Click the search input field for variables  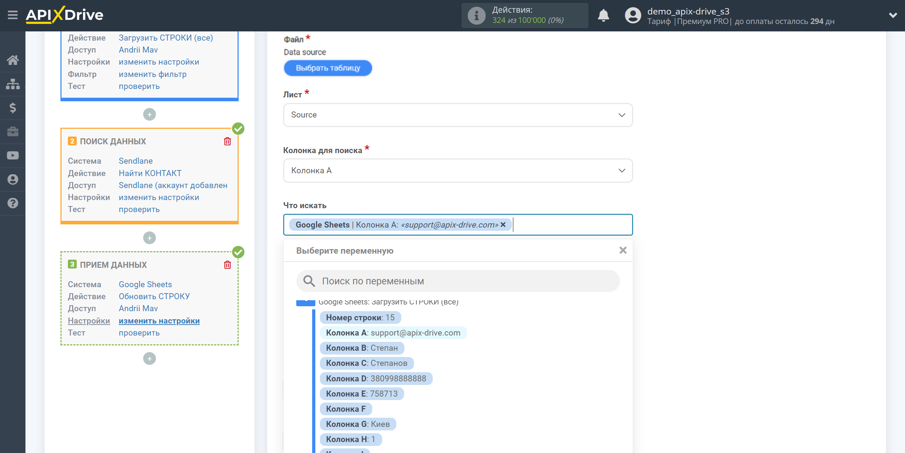pyautogui.click(x=458, y=282)
